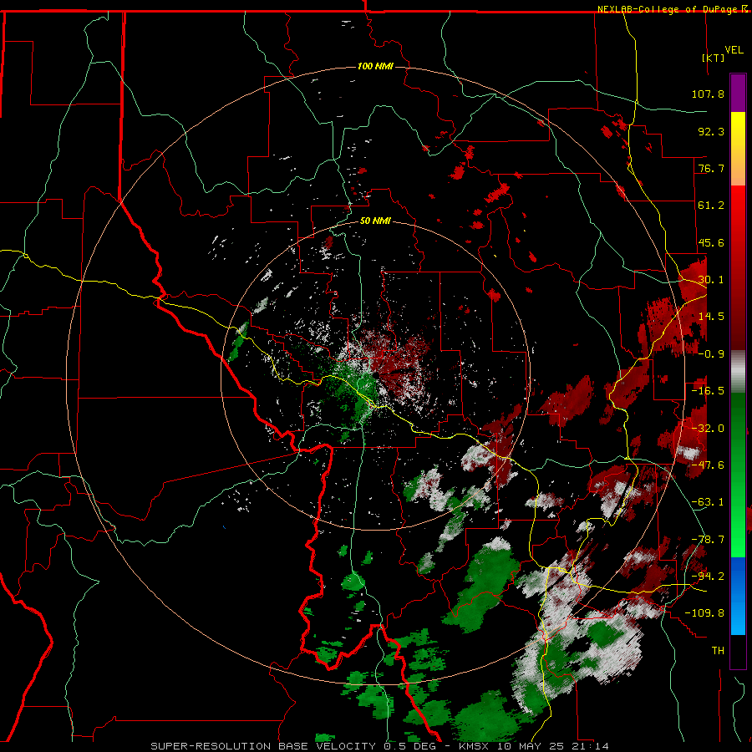Click the VEL legend title

(734, 50)
